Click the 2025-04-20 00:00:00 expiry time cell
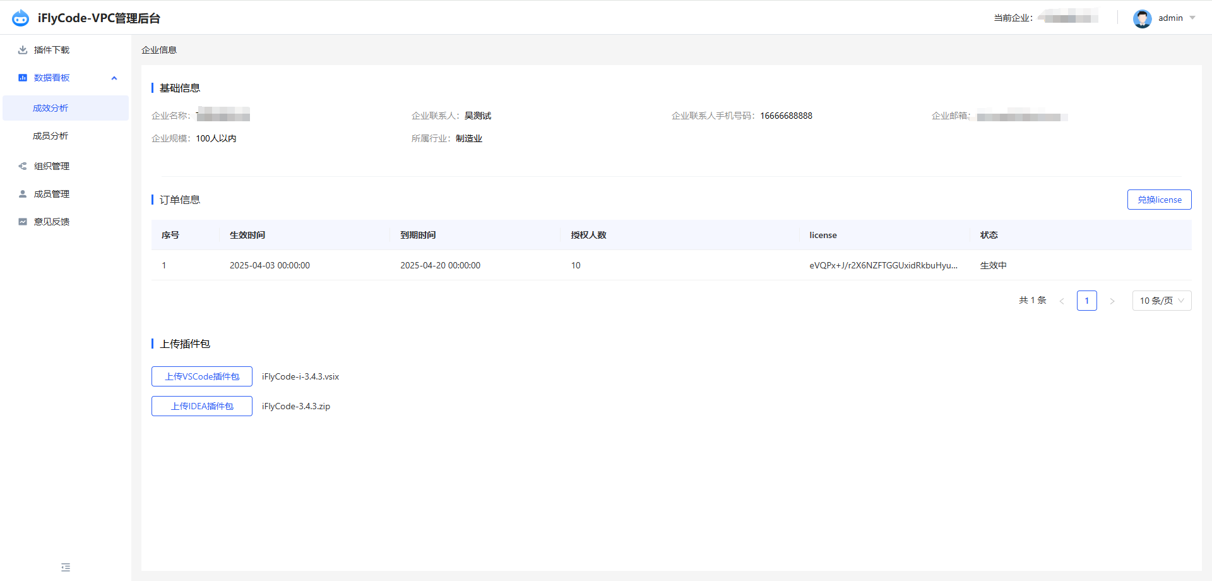1212x581 pixels. (x=440, y=265)
